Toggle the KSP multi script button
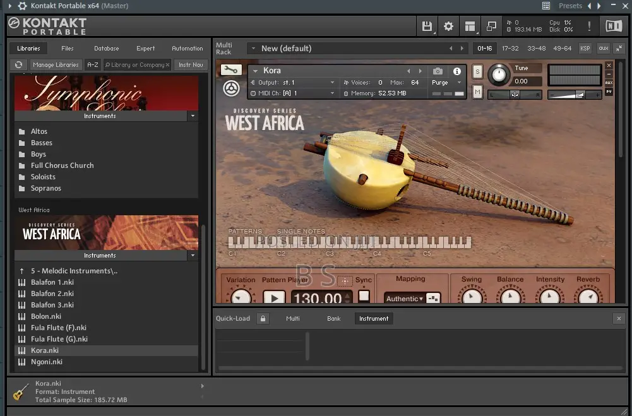 585,49
